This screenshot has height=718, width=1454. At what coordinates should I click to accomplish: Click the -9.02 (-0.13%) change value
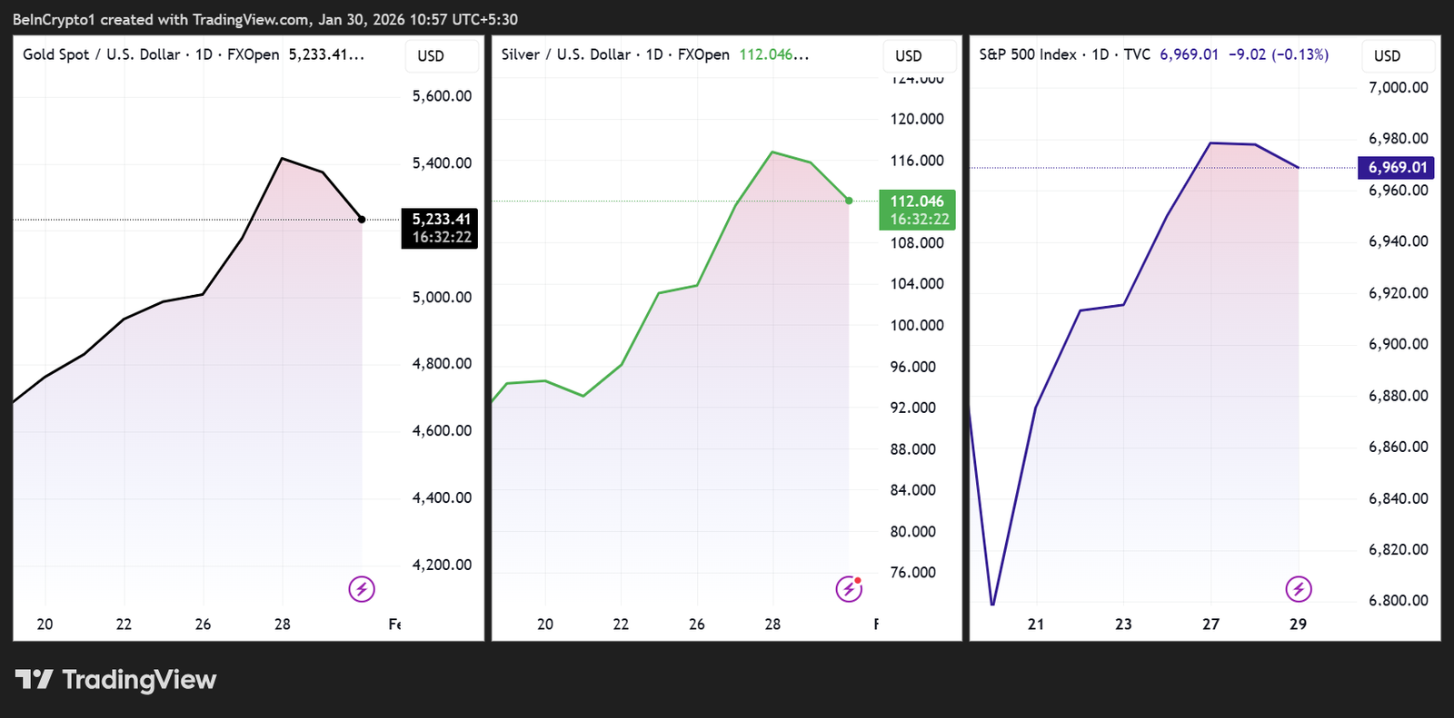point(1278,54)
